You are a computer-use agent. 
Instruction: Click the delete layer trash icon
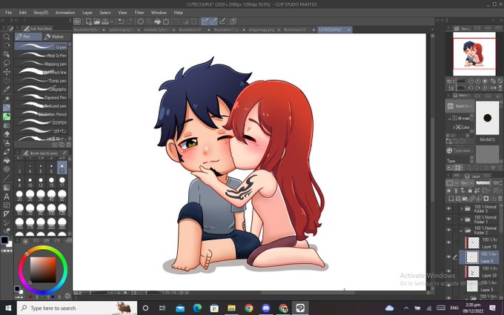point(500,199)
